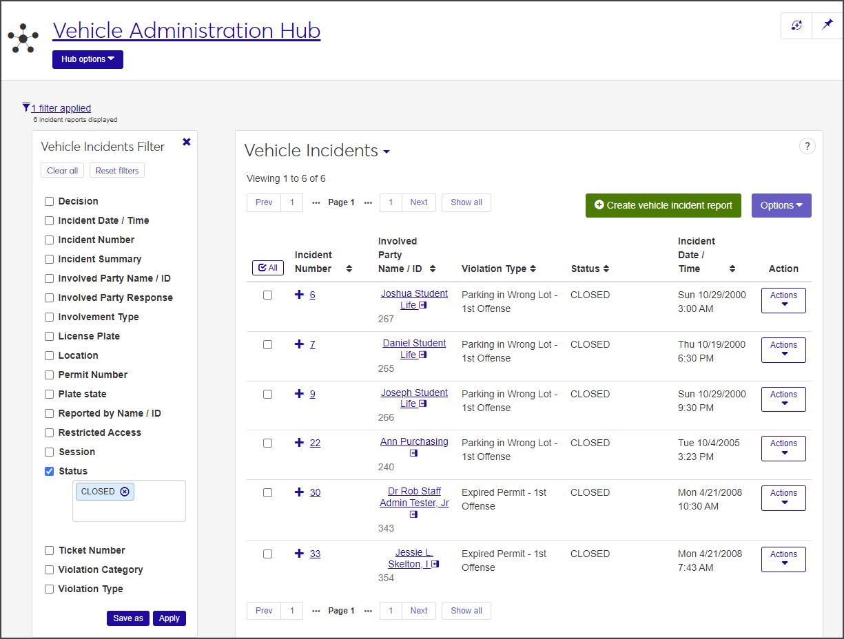This screenshot has width=844, height=639.
Task: Close the Vehicle Incidents Filter panel
Action: pyautogui.click(x=187, y=142)
